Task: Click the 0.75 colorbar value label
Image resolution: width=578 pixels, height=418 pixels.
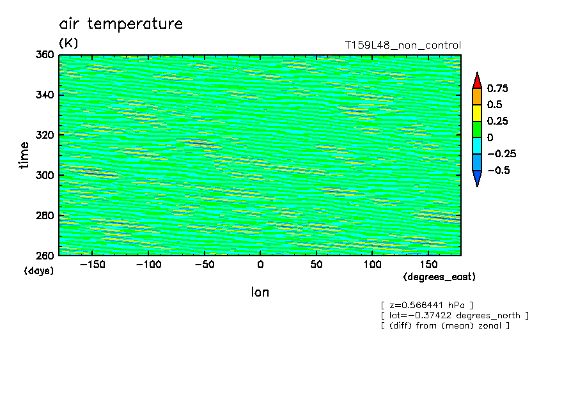Action: 497,88
